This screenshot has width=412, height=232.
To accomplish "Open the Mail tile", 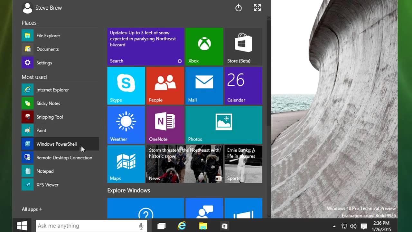I will coord(204,86).
